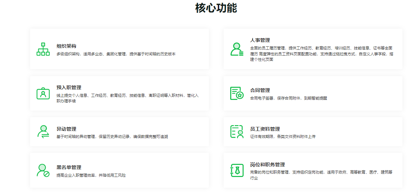
Task: Click the 黑名单管理 blocked user icon
Action: [x=43, y=170]
